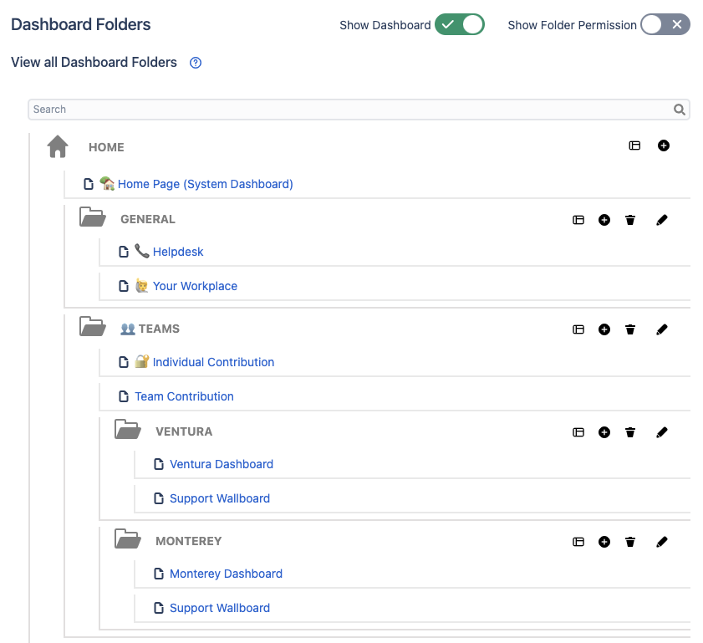Collapse the TEAMS folder
Viewport: 703px width, 643px height.
93,325
